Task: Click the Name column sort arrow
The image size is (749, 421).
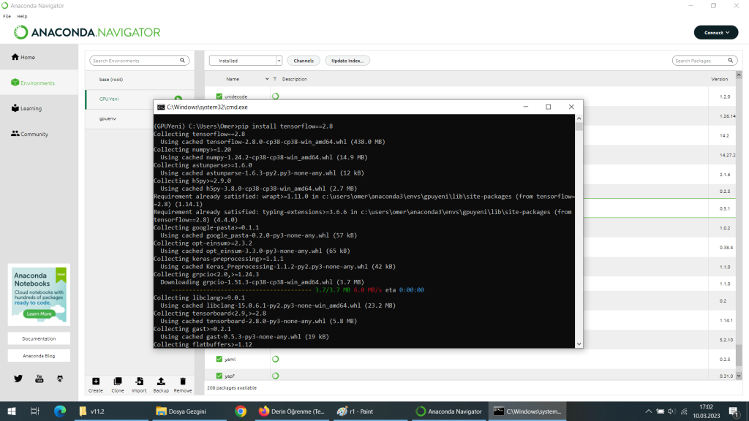Action: pyautogui.click(x=267, y=79)
